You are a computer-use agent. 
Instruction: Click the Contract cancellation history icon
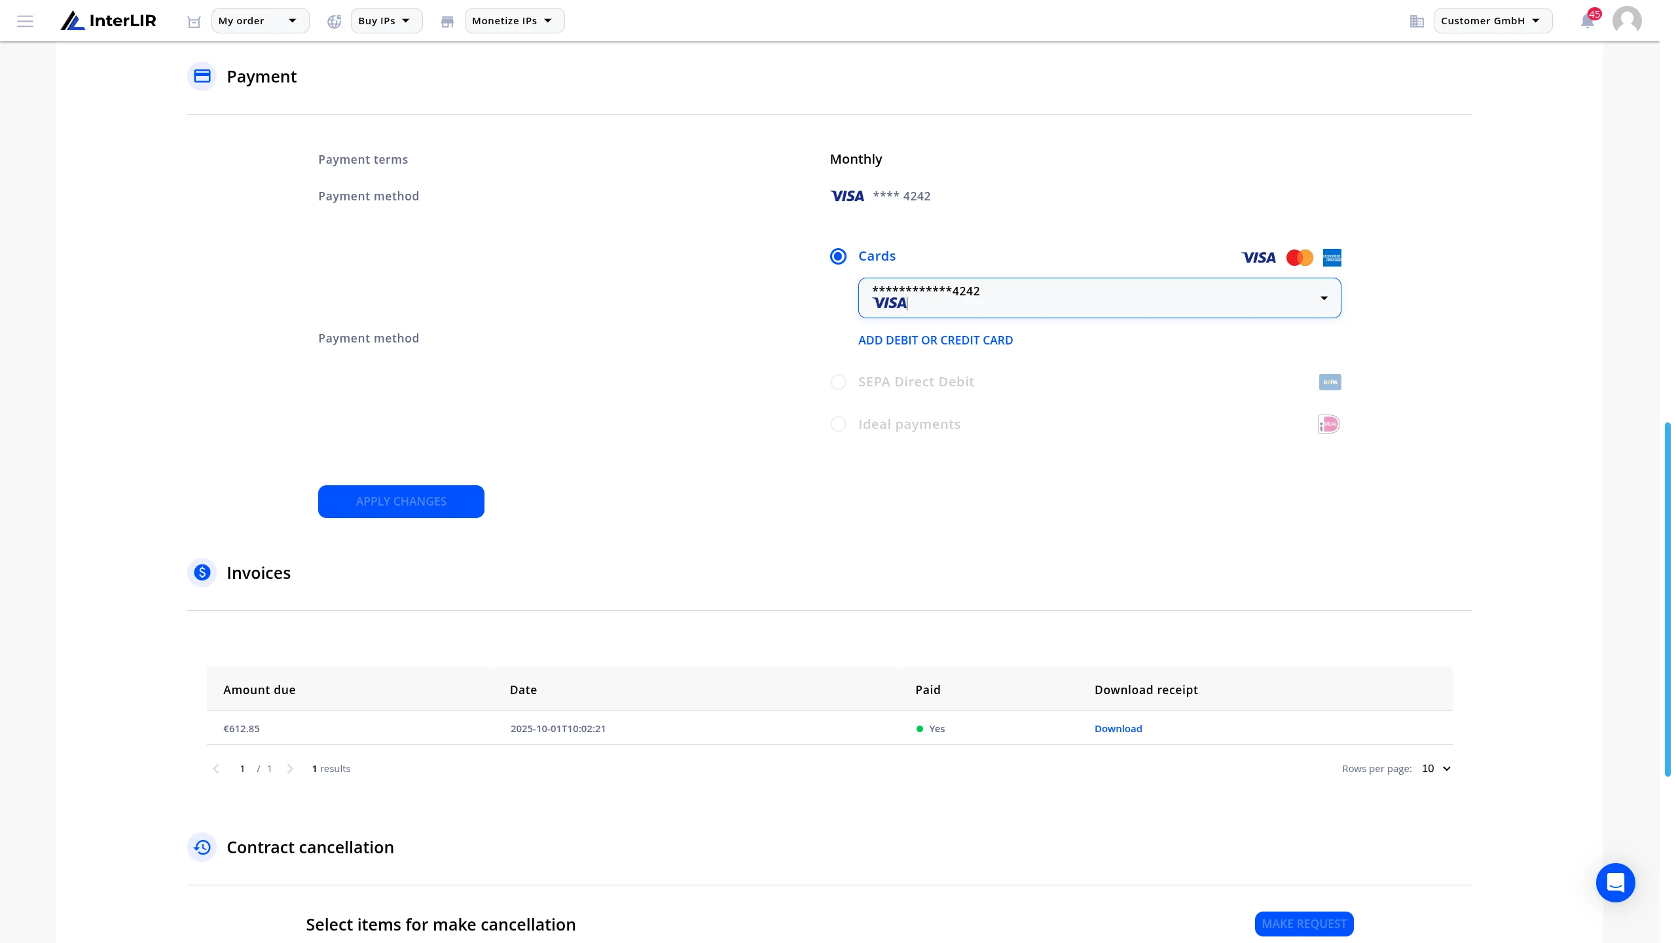tap(202, 847)
